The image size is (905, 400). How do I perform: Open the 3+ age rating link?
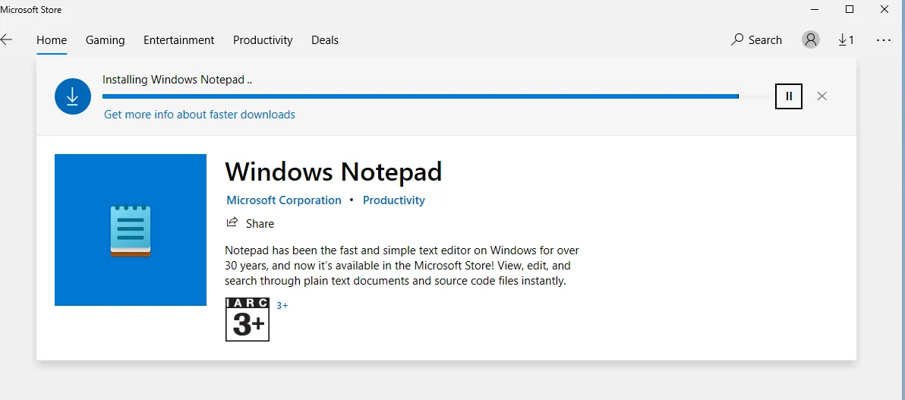[x=282, y=305]
